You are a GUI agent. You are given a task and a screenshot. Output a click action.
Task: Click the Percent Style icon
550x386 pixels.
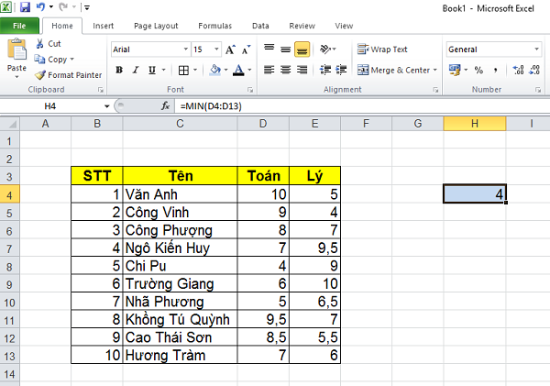click(478, 70)
